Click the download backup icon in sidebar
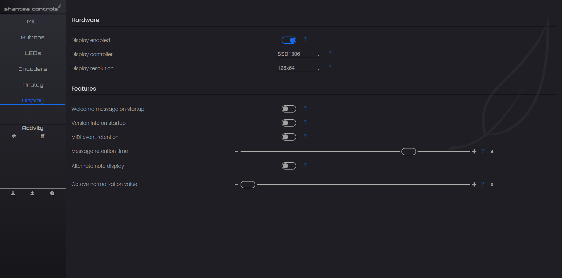This screenshot has width=562, height=278. [13, 193]
